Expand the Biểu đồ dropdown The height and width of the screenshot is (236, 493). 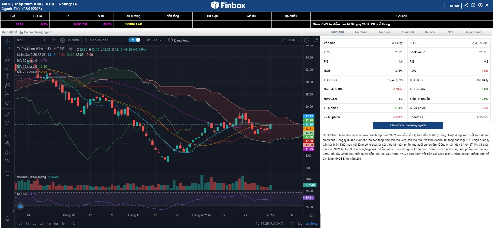153,40
